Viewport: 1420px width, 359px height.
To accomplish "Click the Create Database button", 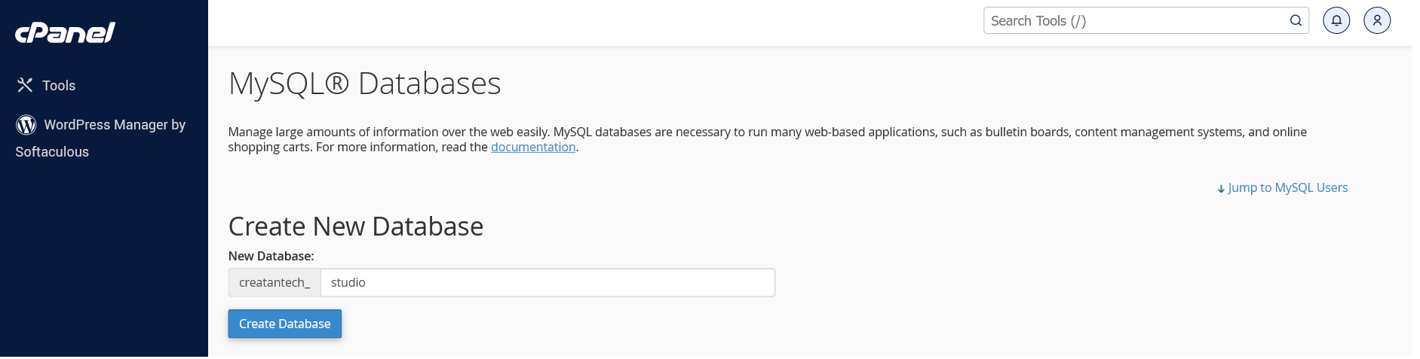I will coord(285,324).
